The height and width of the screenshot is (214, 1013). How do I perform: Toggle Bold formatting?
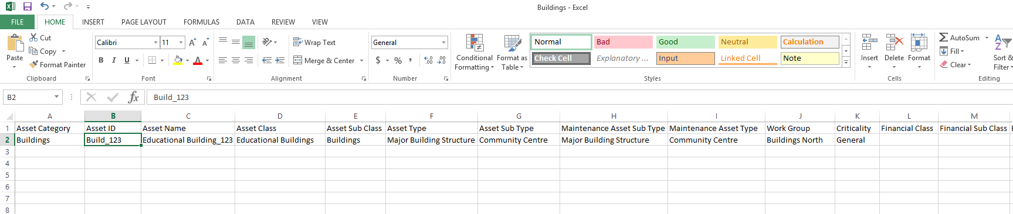tap(101, 60)
